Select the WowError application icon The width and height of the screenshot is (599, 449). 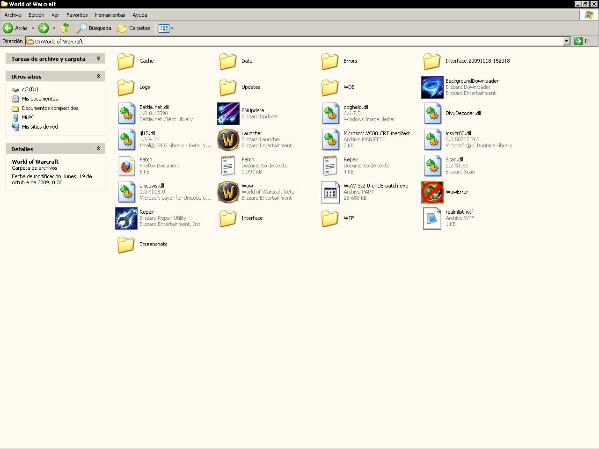432,192
